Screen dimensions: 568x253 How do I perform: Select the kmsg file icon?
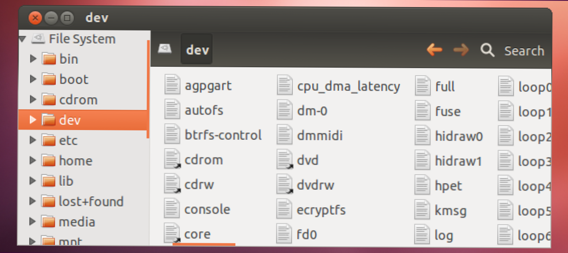(x=423, y=210)
